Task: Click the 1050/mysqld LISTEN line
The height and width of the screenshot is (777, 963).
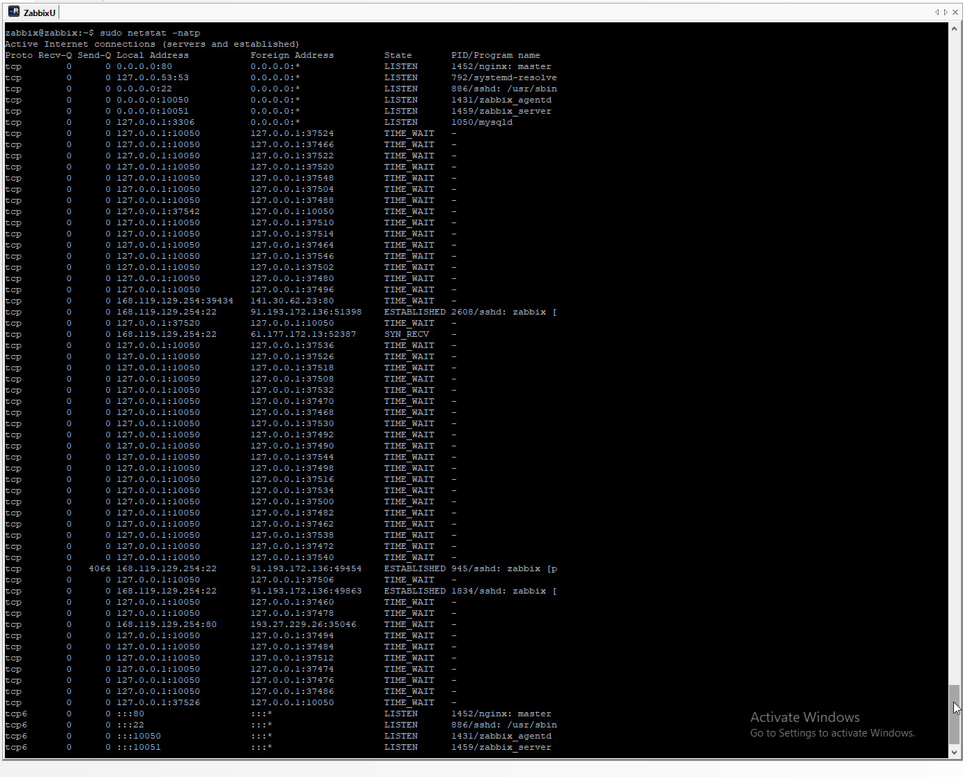Action: [482, 121]
